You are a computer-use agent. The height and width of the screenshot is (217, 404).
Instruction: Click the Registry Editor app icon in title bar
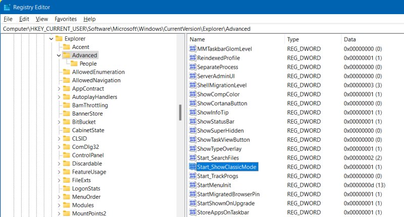pos(7,7)
